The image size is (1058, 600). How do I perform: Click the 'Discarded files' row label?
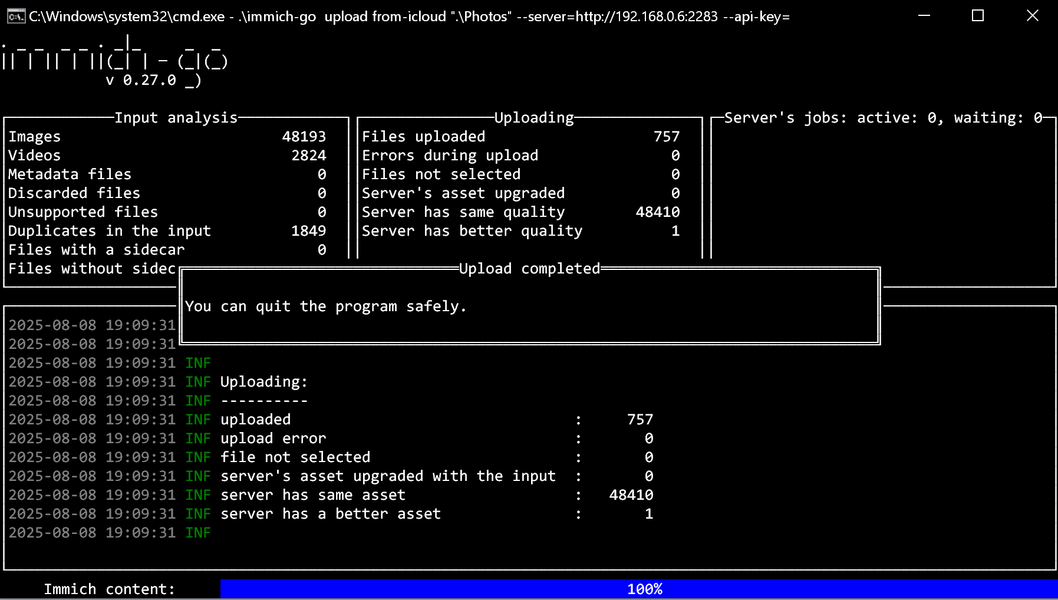[74, 193]
